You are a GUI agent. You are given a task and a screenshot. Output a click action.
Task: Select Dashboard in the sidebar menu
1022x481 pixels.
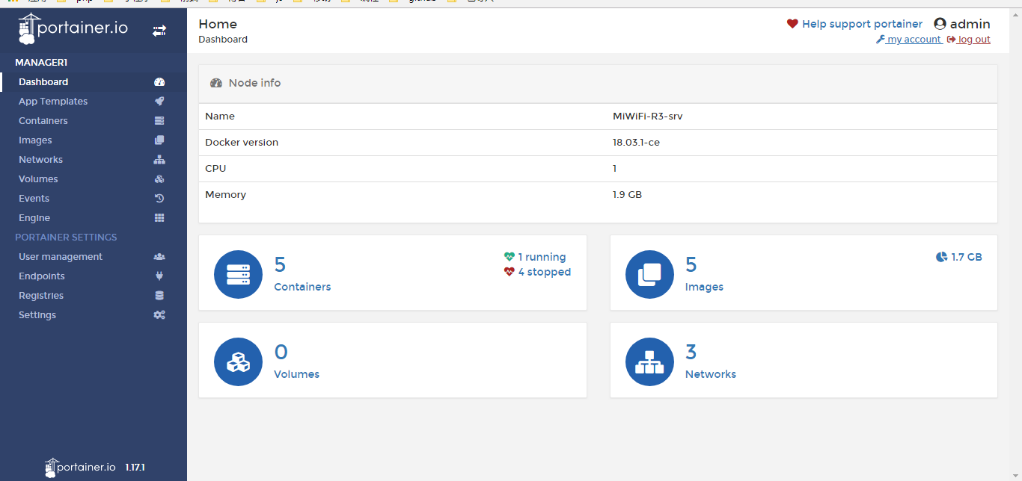click(x=45, y=81)
